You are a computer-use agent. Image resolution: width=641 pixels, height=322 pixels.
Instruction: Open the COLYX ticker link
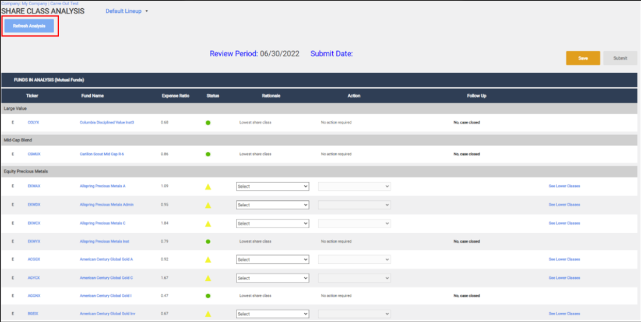point(34,122)
